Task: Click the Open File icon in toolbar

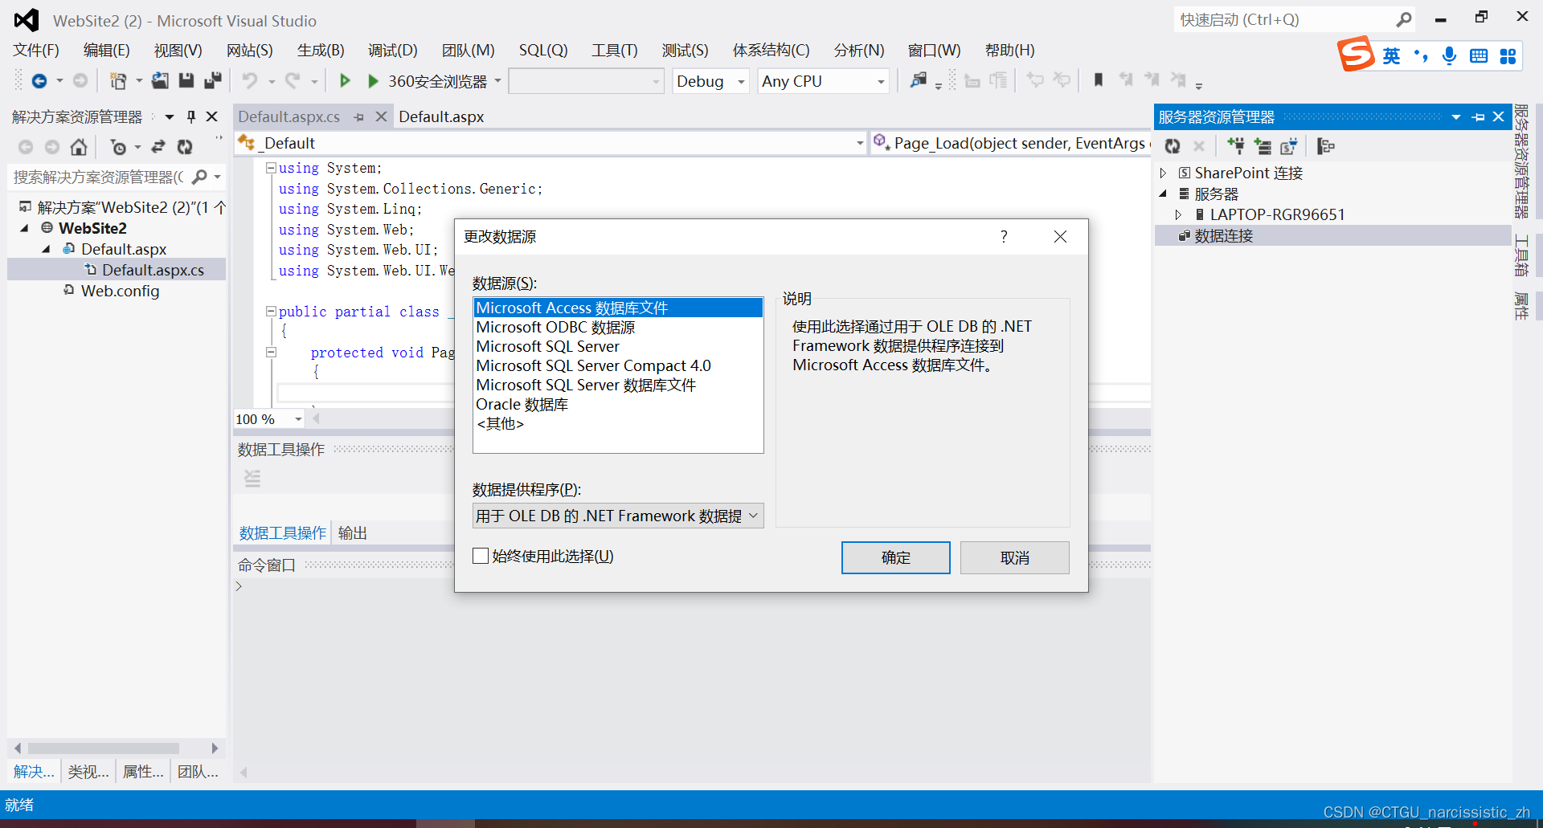Action: click(x=160, y=80)
